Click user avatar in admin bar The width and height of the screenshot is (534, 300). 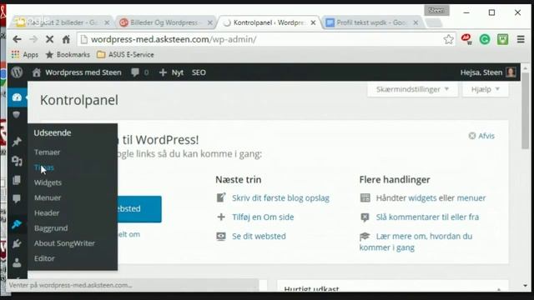(x=511, y=72)
